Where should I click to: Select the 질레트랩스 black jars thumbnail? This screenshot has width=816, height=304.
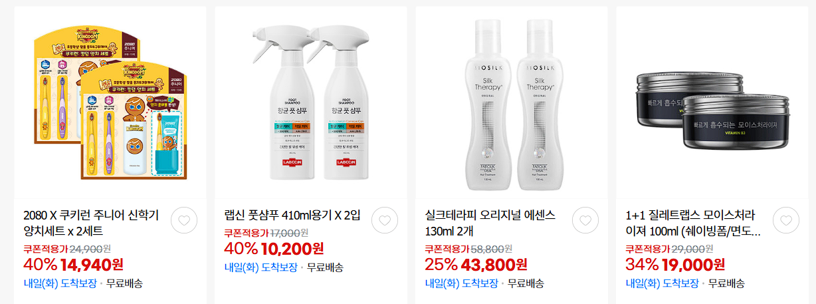click(712, 104)
